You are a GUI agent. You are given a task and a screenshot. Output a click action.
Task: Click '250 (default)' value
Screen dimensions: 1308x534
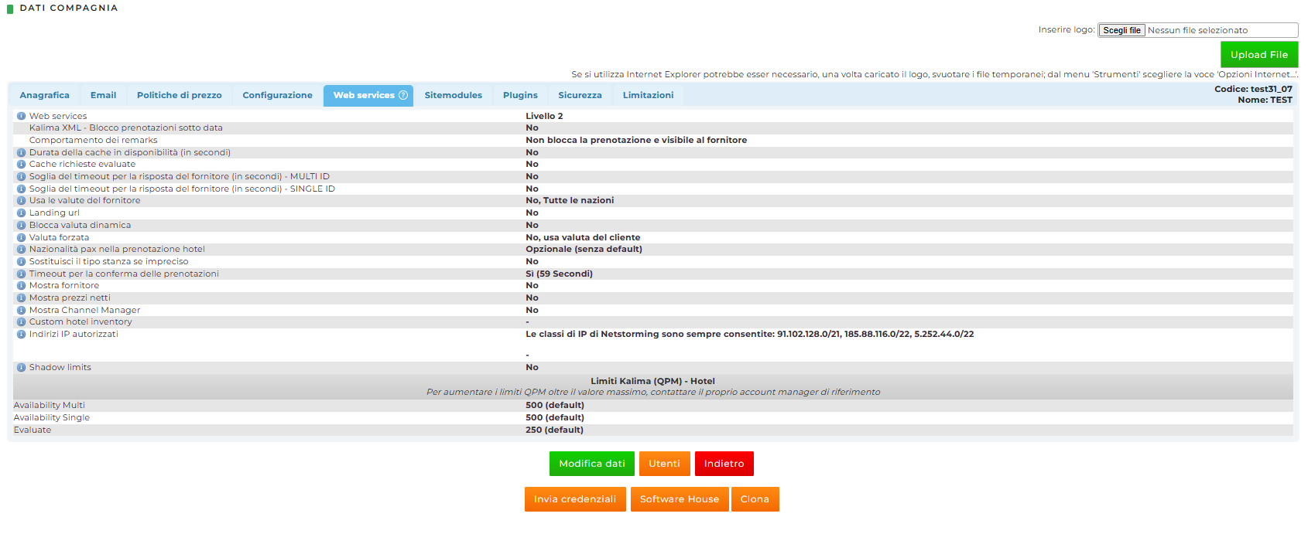554,430
